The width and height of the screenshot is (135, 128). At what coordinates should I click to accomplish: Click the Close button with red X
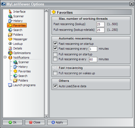[35, 122]
